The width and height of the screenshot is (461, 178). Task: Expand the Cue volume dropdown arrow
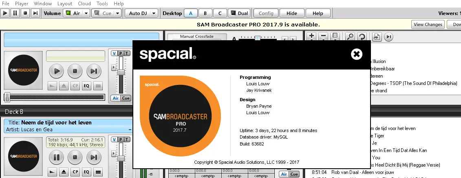(x=117, y=13)
